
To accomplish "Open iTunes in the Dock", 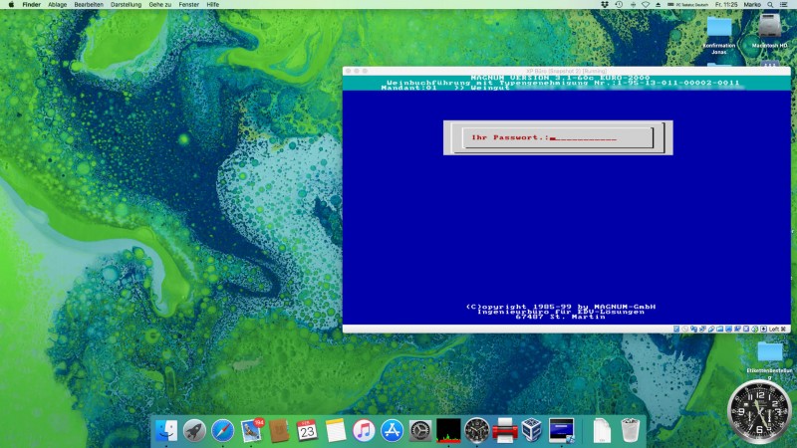I will pos(364,430).
